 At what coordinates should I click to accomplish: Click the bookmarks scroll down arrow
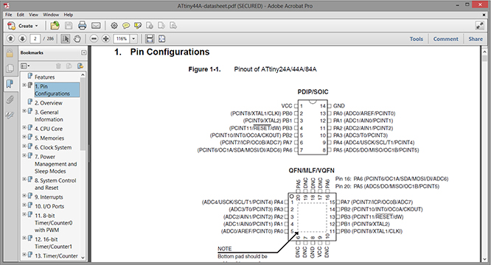point(83,257)
